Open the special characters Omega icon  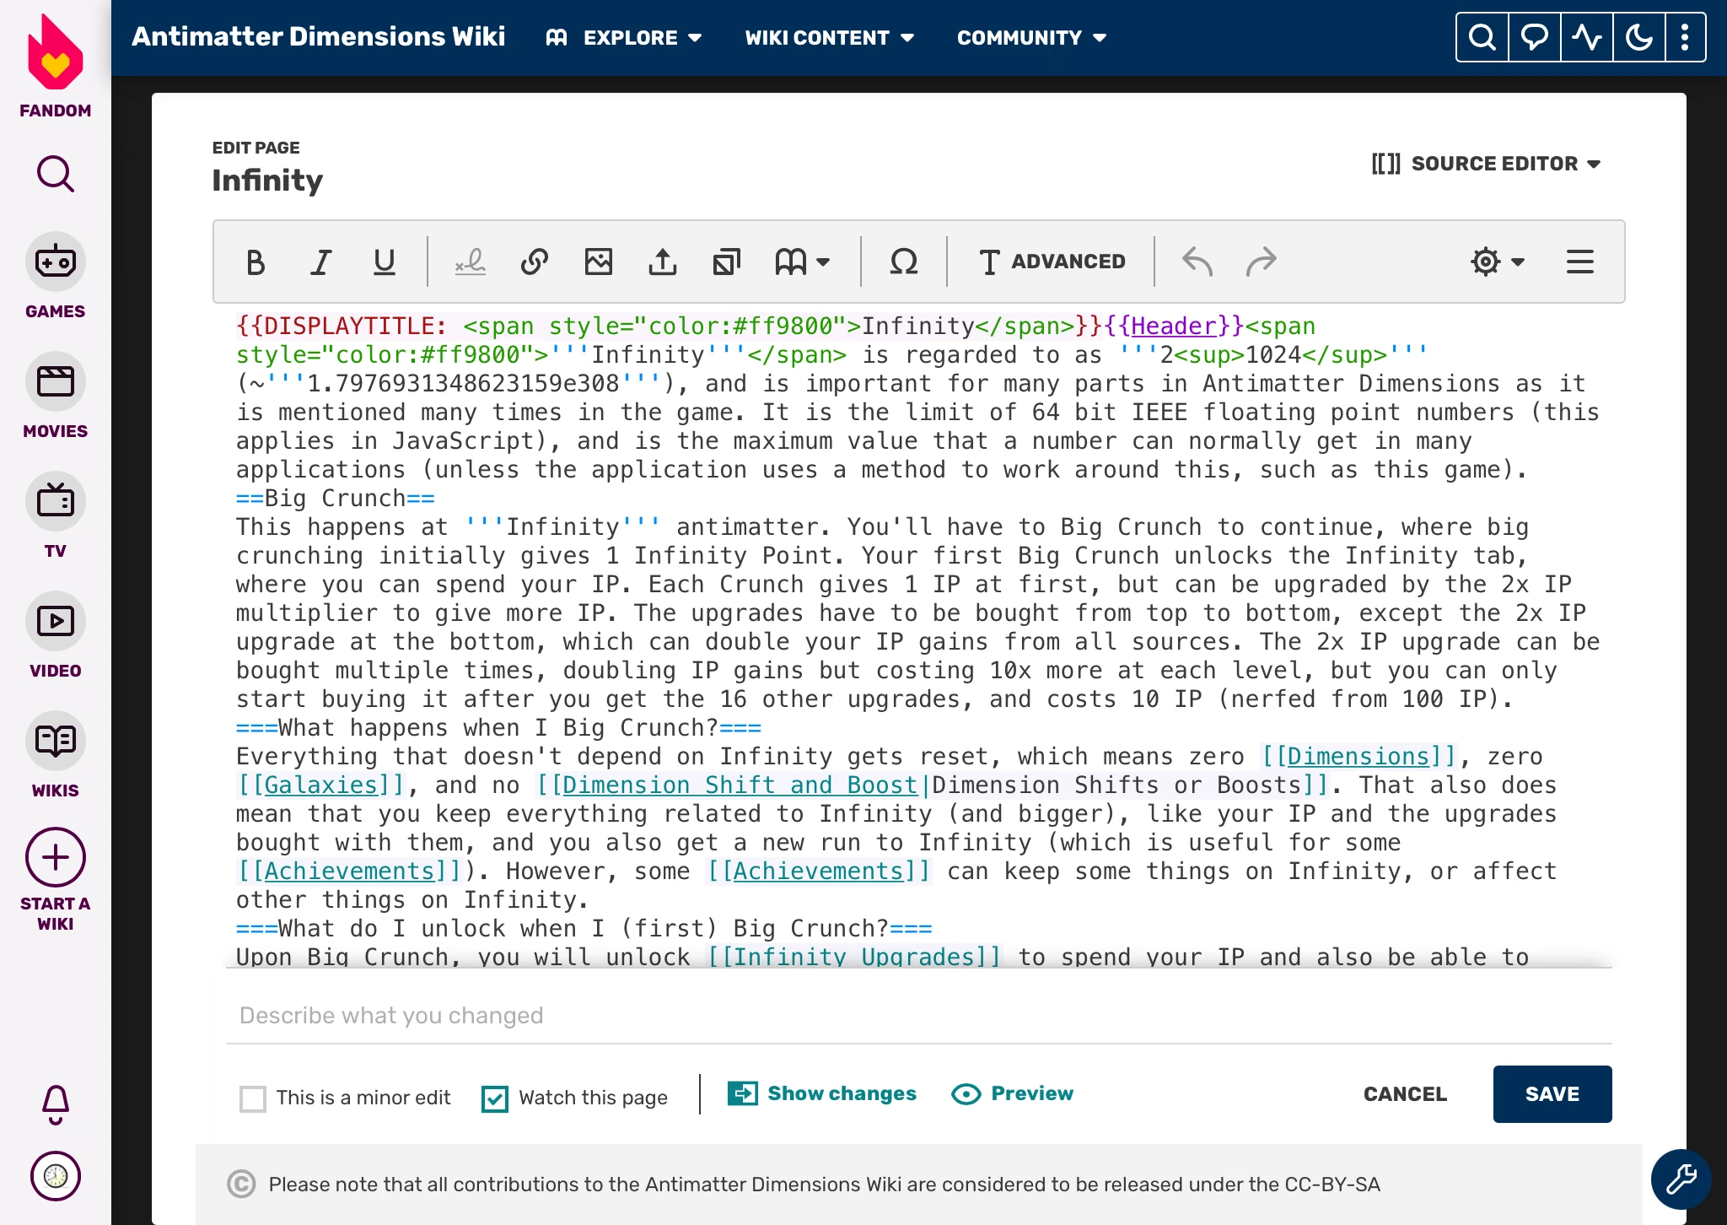(x=903, y=262)
